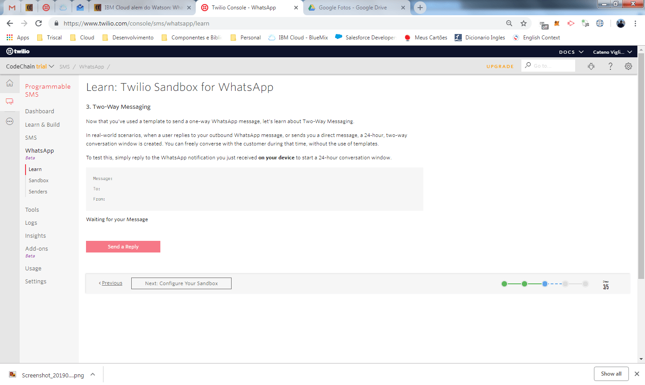Click the Programmable SMS heading
Screen dimensions: 645x385
coord(48,90)
